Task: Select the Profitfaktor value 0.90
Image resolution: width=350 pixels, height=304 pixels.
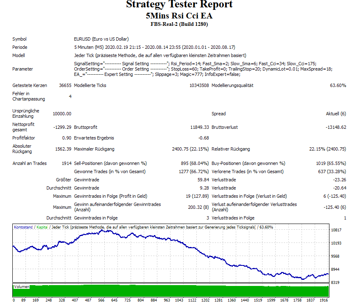Action: point(67,136)
